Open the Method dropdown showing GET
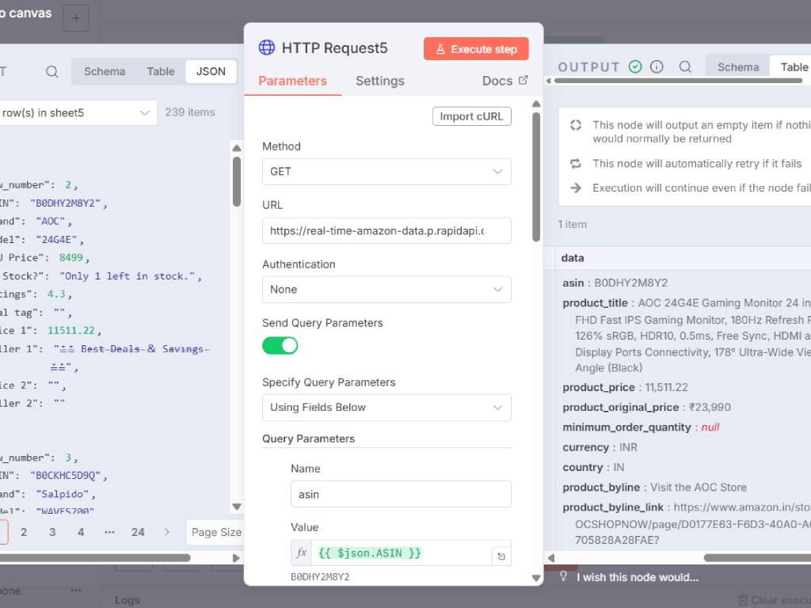 click(x=386, y=172)
